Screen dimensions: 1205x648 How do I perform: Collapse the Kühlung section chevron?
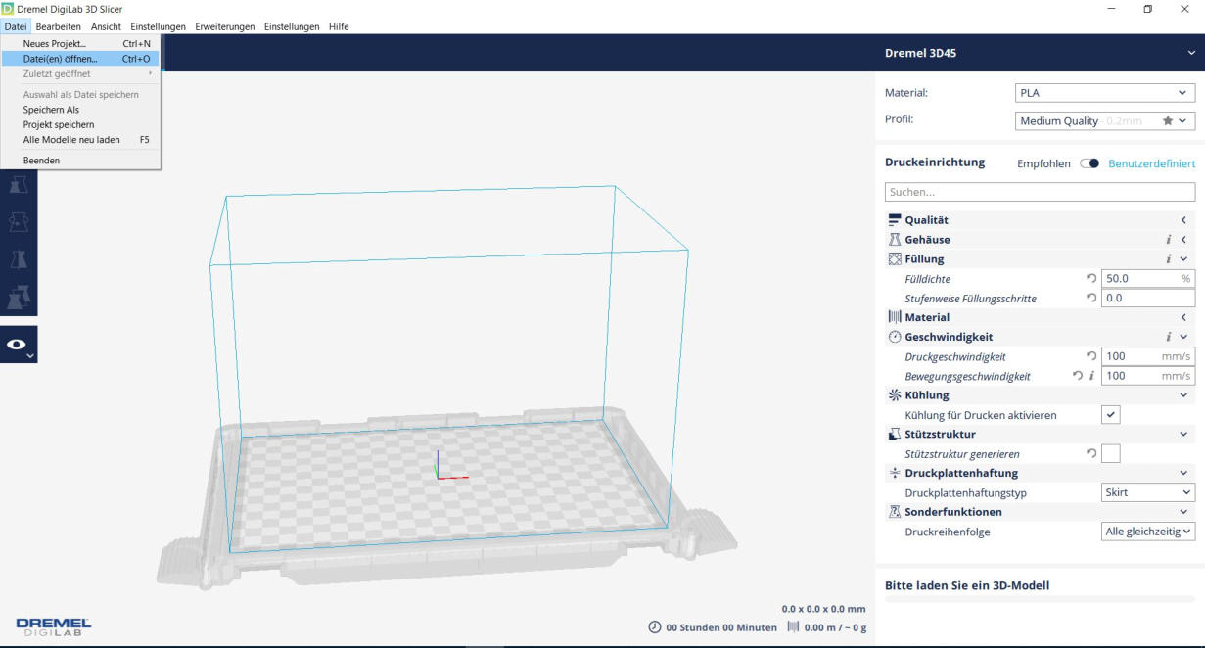(x=1183, y=395)
